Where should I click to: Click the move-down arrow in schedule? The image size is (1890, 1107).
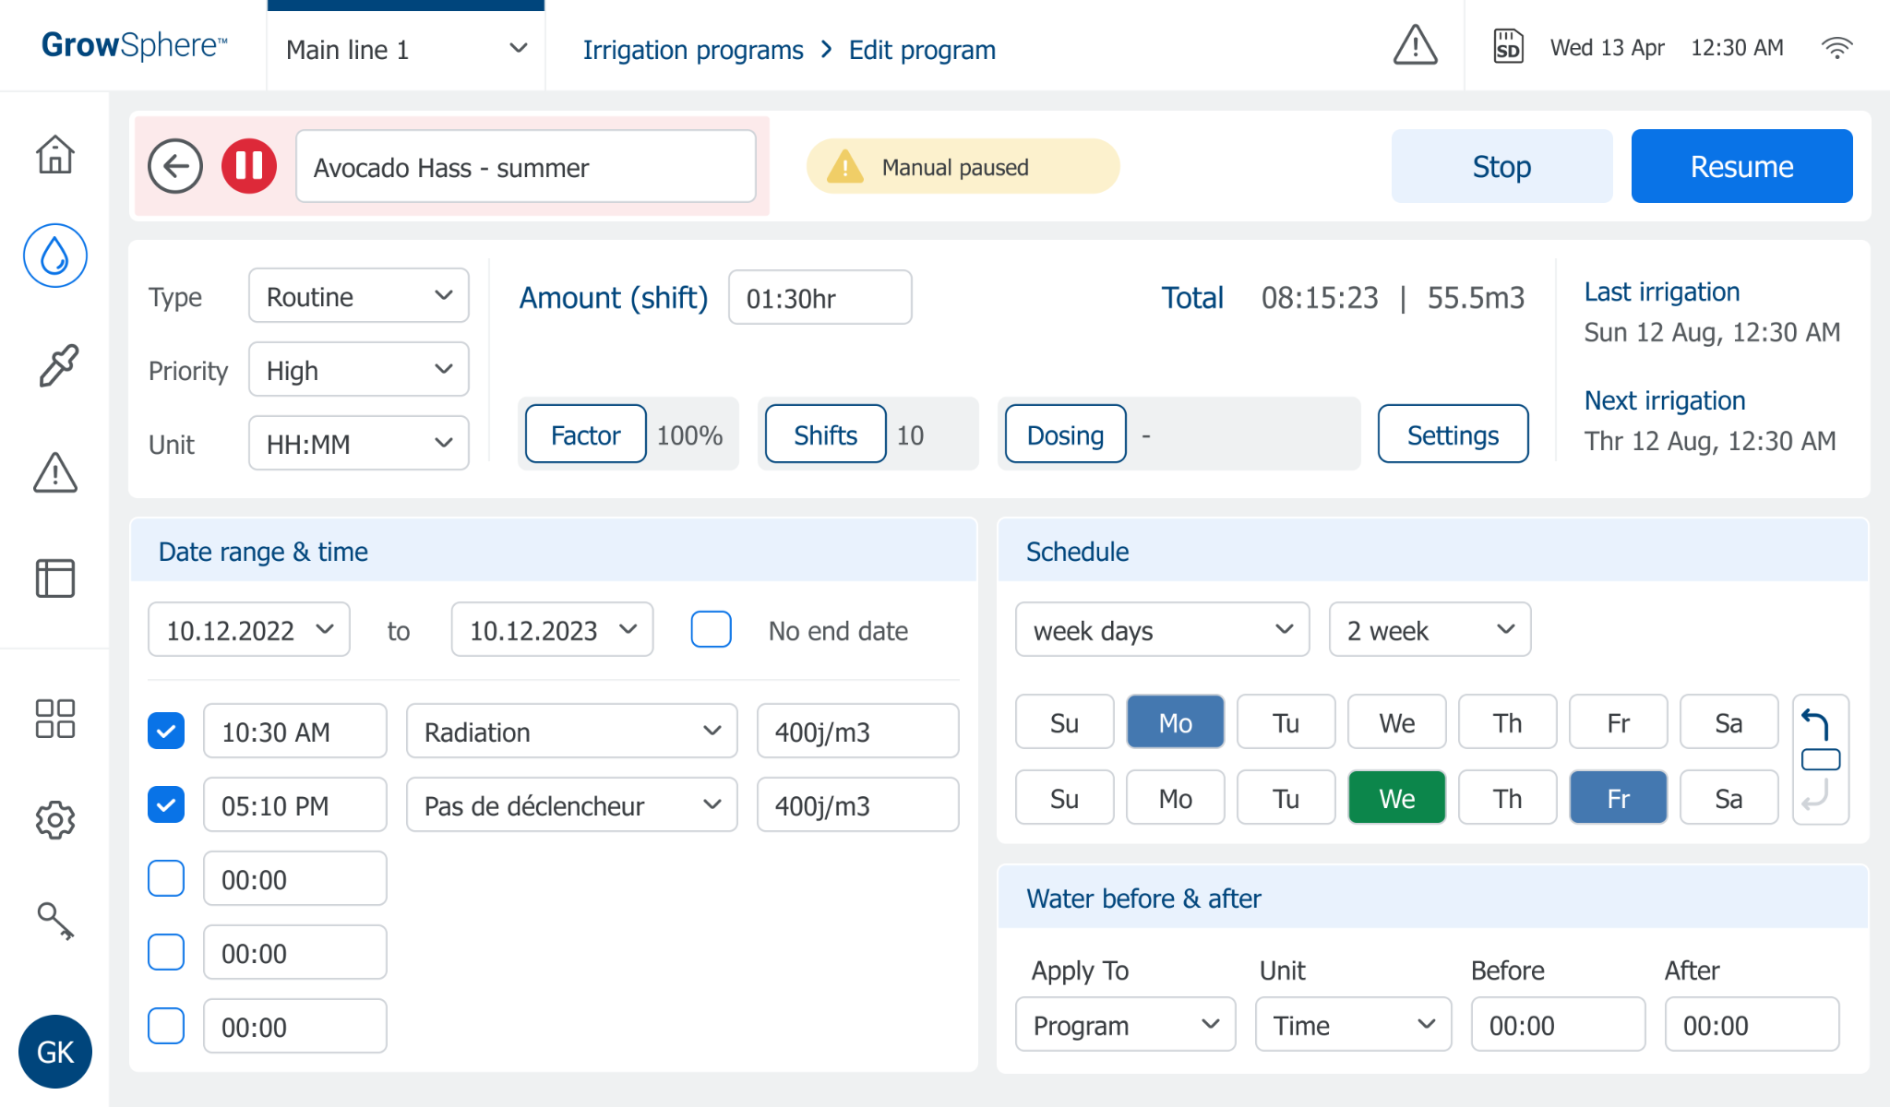1816,793
